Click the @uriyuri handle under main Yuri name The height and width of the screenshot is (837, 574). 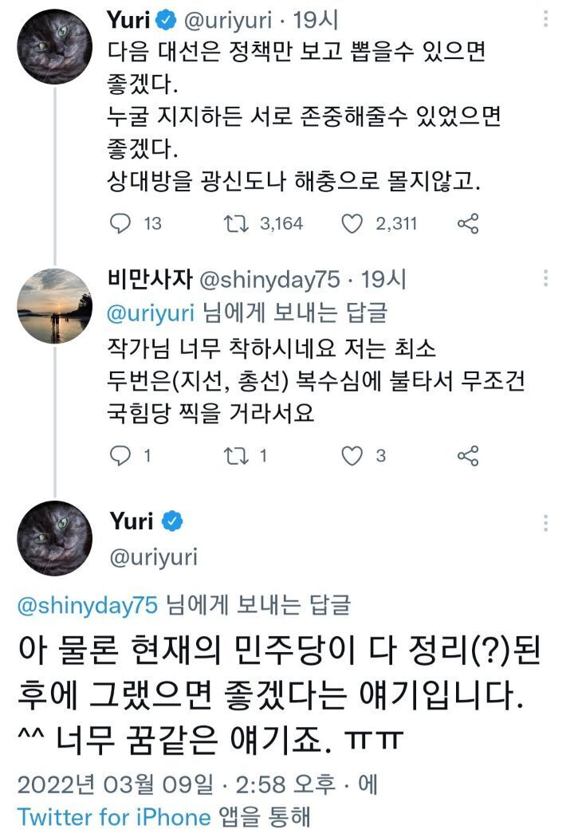click(154, 556)
